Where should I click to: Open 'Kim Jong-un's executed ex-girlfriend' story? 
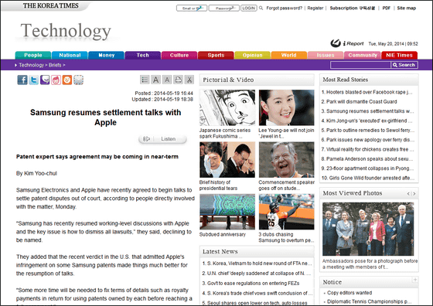[367, 121]
